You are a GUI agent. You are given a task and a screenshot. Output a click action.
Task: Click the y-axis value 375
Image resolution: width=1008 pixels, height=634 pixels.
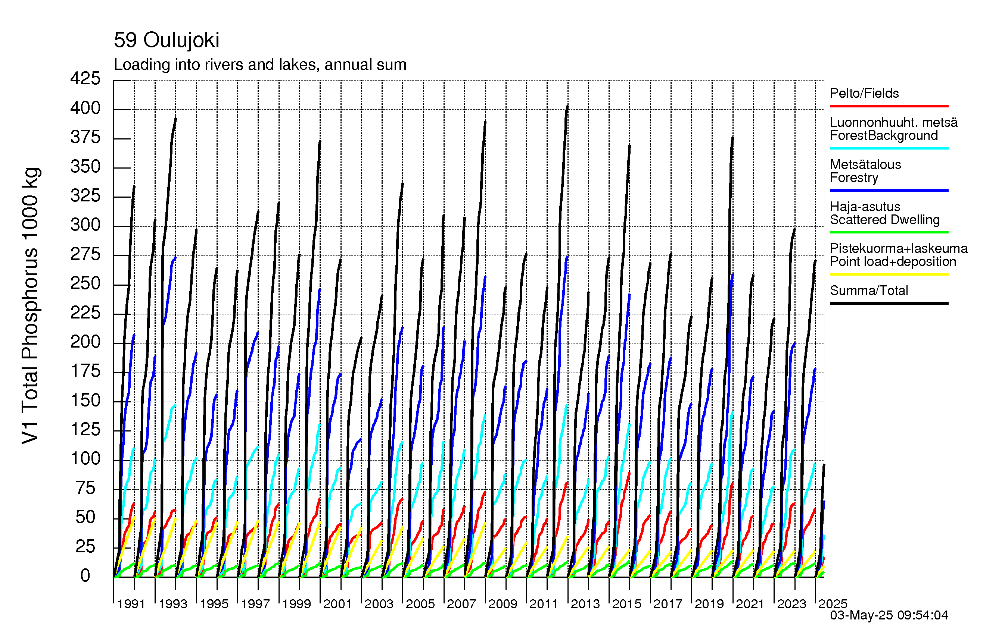tap(85, 138)
